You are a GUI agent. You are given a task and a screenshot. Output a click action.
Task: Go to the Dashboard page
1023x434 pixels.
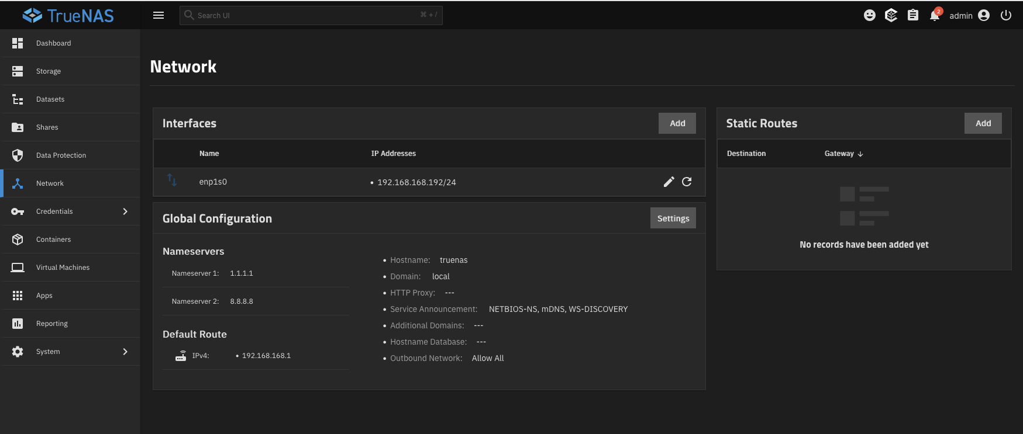coord(53,43)
